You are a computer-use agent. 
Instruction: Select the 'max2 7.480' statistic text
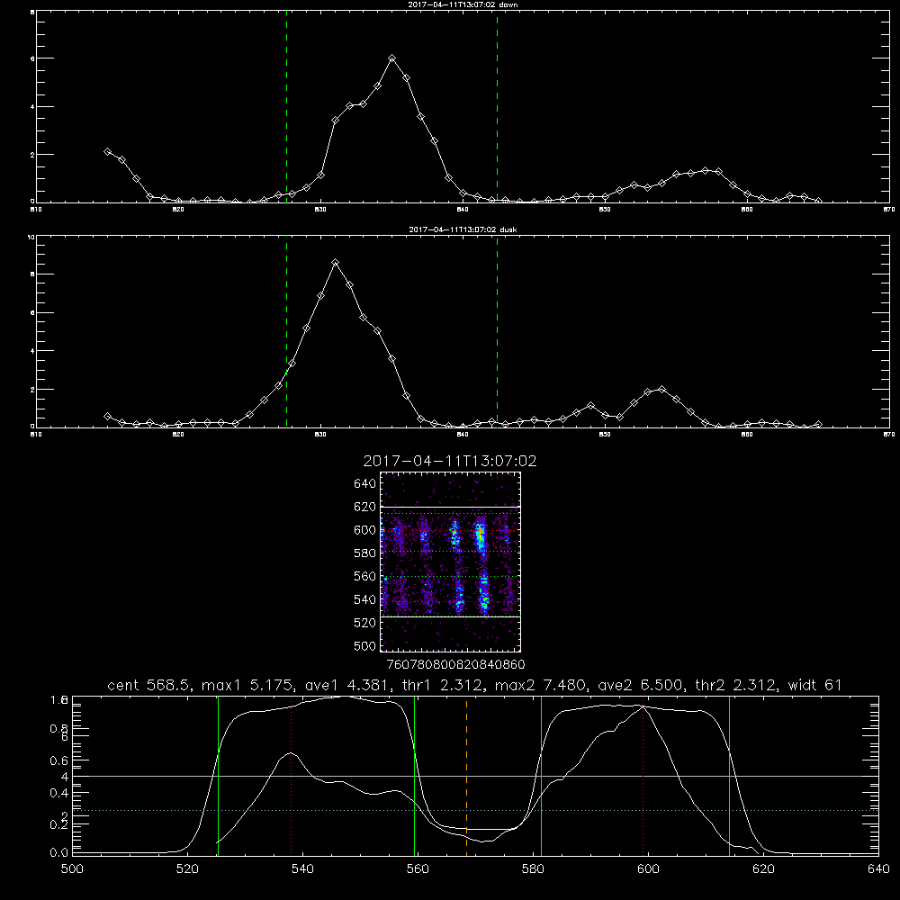[542, 685]
